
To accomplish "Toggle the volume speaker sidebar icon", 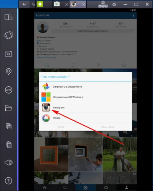I will [x=8, y=163].
